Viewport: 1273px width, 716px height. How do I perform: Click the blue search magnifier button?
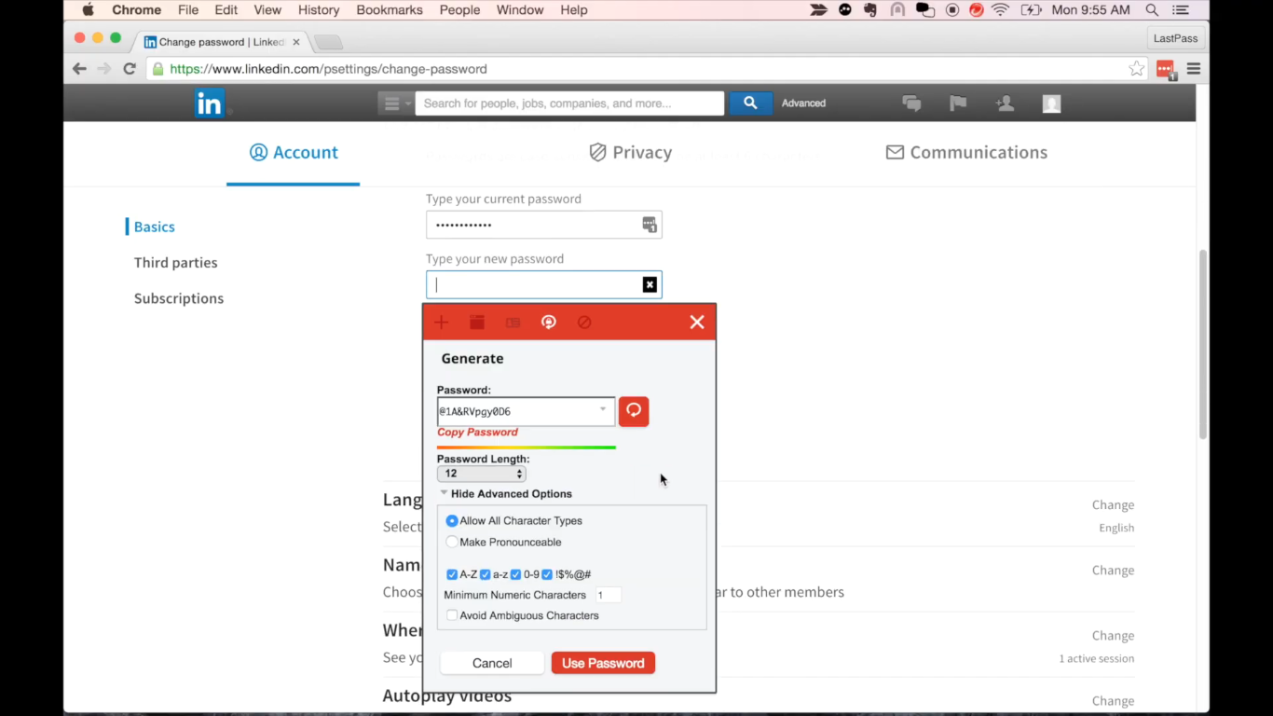[750, 103]
